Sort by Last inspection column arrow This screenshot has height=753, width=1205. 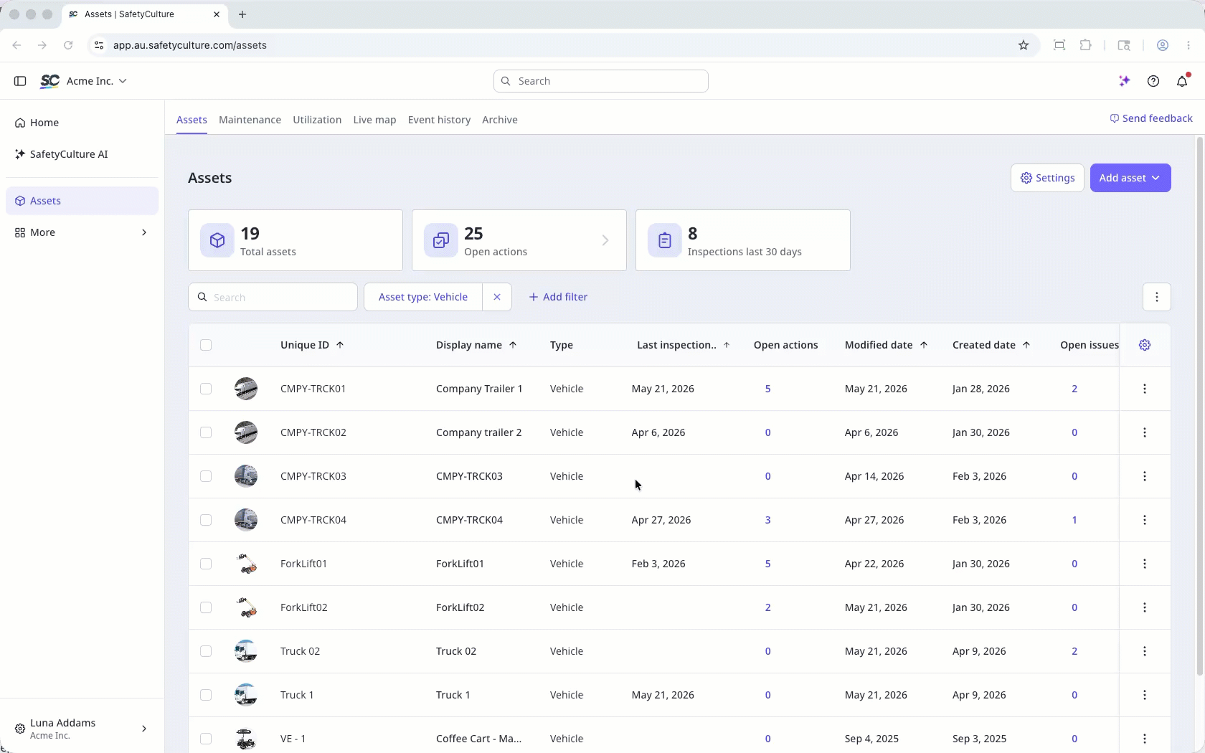[x=727, y=345]
